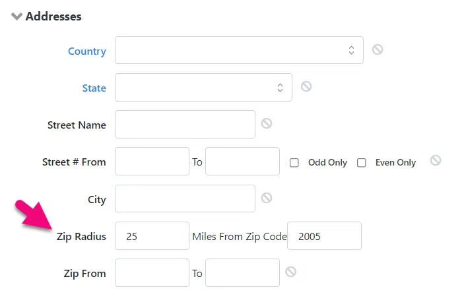Click the Zip Radius miles field
This screenshot has height=306, width=464.
152,236
